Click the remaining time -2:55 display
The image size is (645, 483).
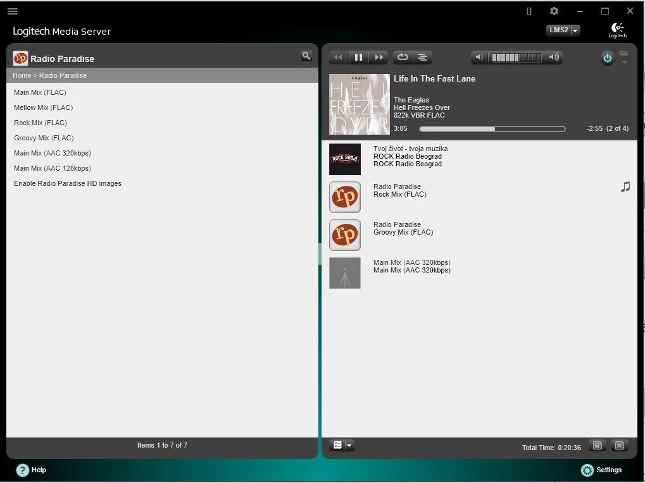[594, 128]
